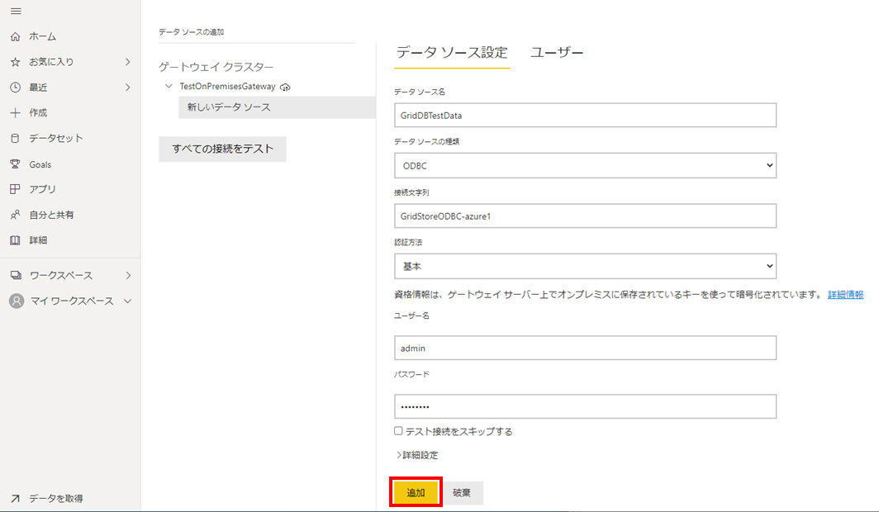Expand the 詳細設定 section
Viewport: 879px width, 512px height.
417,455
